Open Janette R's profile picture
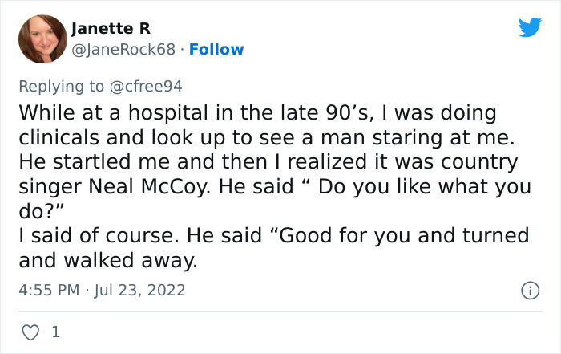 tap(42, 39)
